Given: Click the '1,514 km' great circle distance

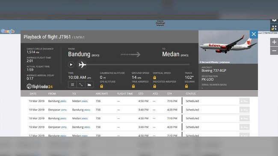Looking at the screenshot, I should coord(33,52).
